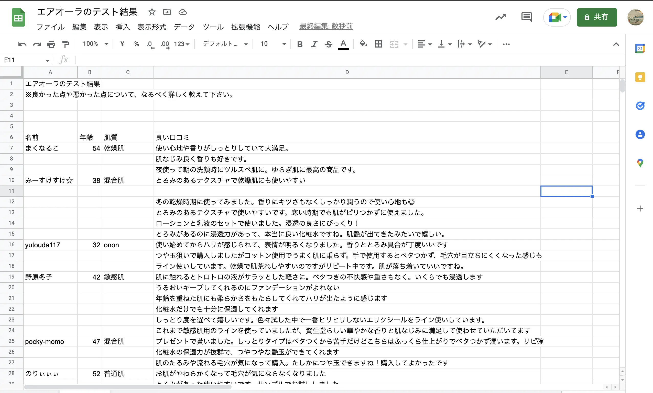
Task: Print the spreadsheet
Action: 51,44
